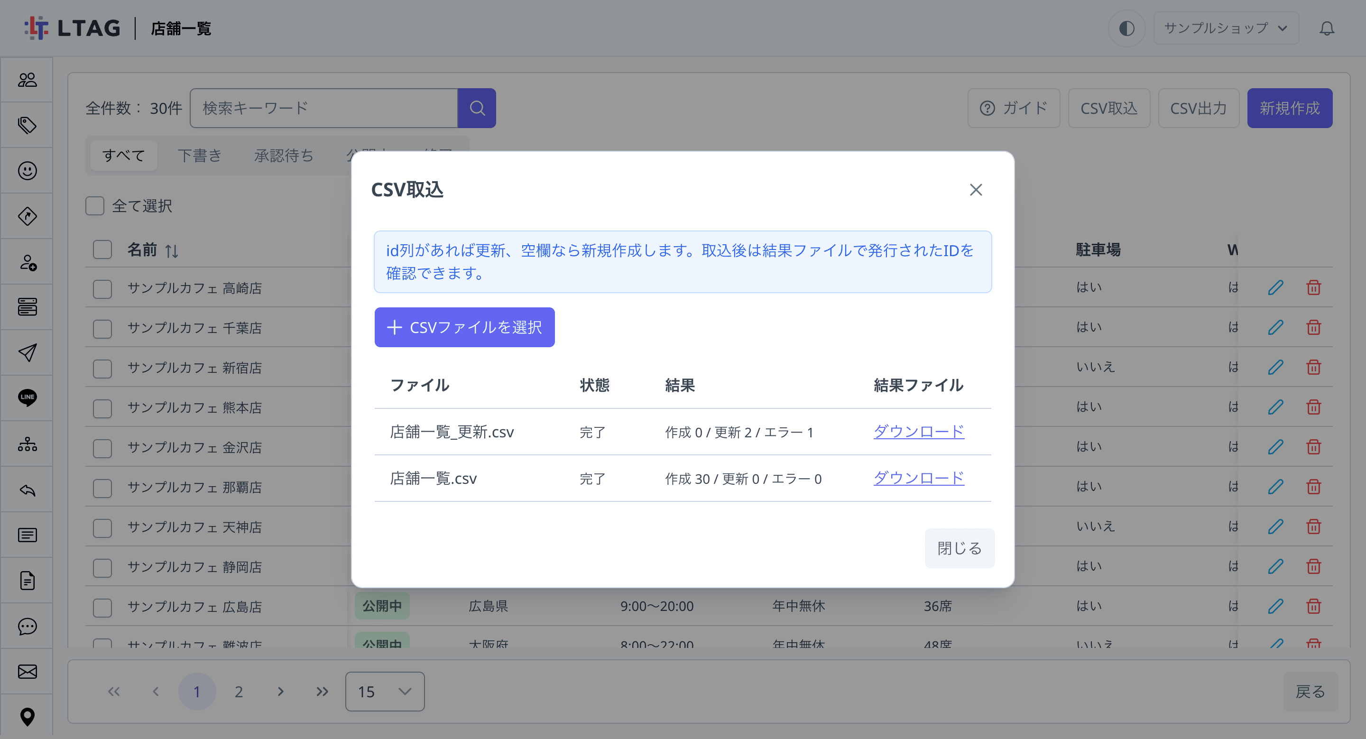The height and width of the screenshot is (739, 1366).
Task: Open the LINE sidebar icon
Action: pyautogui.click(x=27, y=397)
